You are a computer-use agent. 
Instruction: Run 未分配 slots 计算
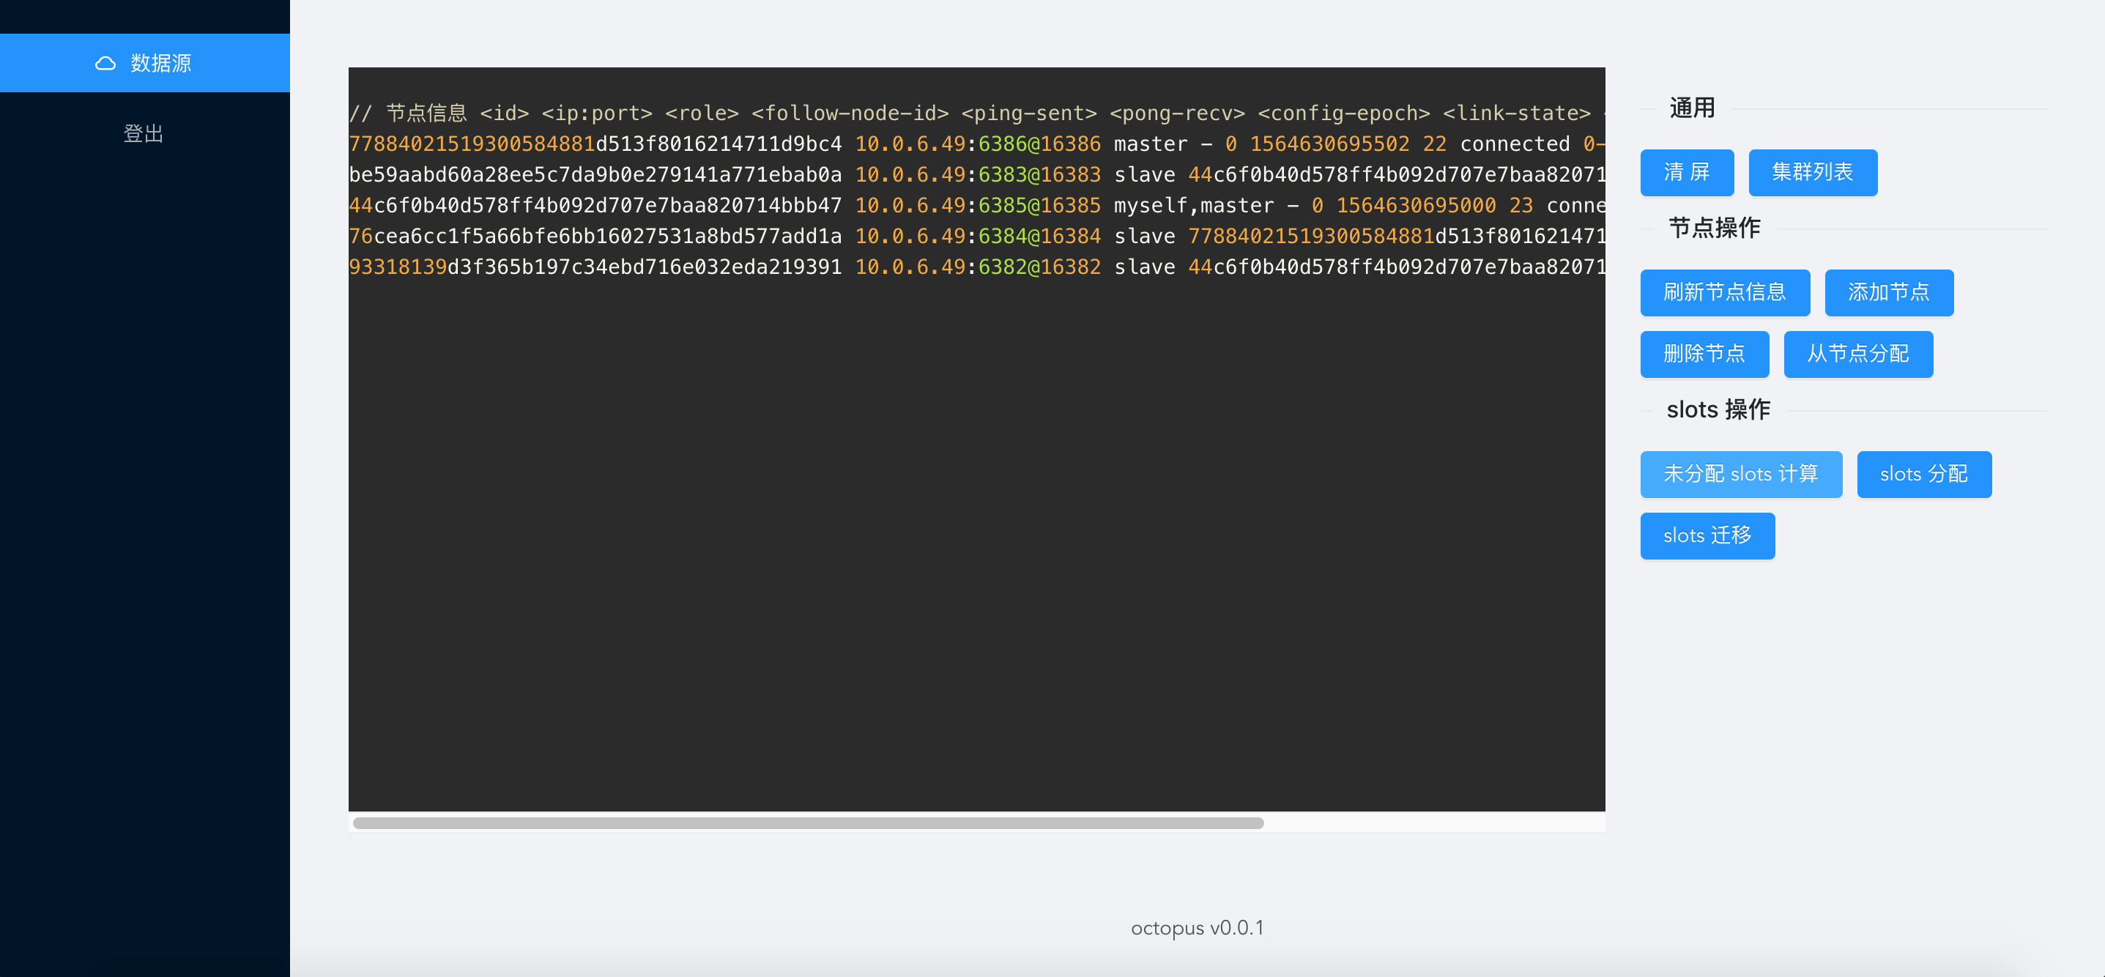point(1740,474)
